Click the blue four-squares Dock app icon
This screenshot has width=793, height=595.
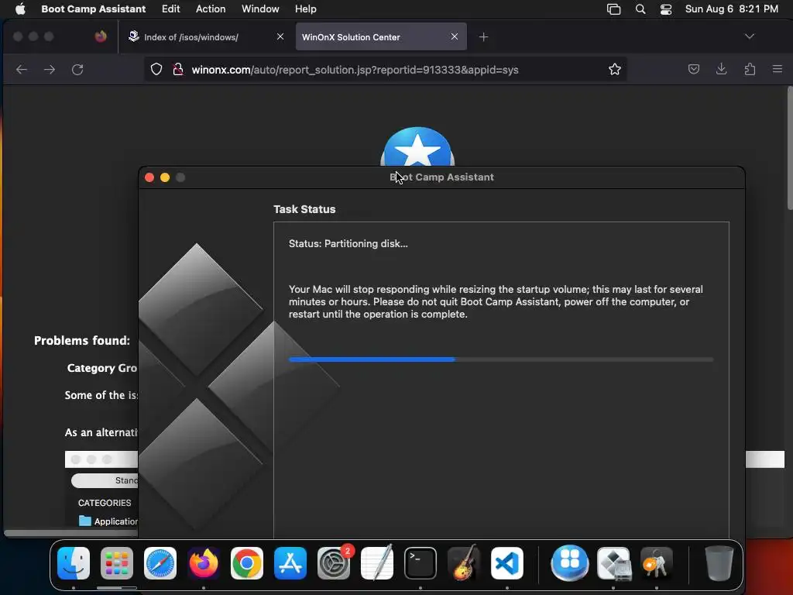[570, 562]
